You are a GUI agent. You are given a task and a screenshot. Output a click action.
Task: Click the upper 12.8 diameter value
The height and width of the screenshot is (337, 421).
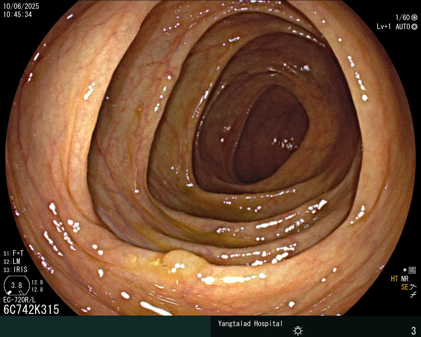click(x=37, y=282)
